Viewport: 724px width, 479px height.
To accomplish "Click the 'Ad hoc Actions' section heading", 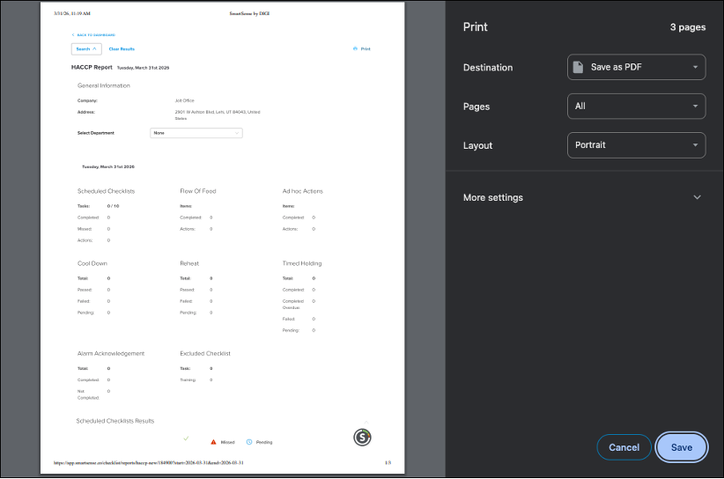I will (x=302, y=191).
